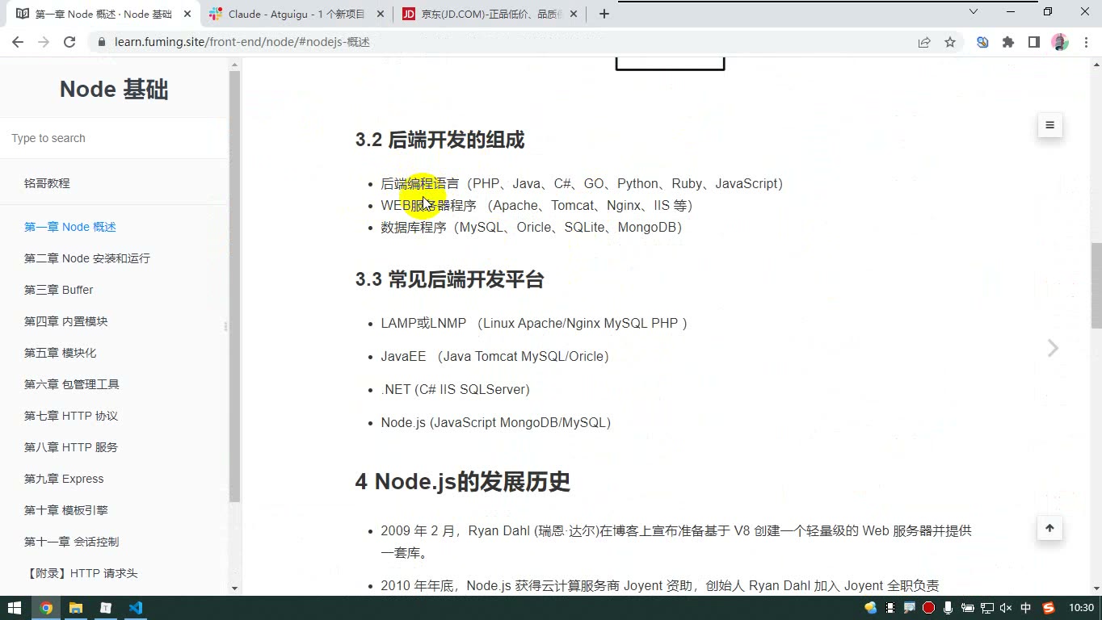Open 第十一章 会话控制 chapter
The image size is (1102, 620).
(x=72, y=542)
